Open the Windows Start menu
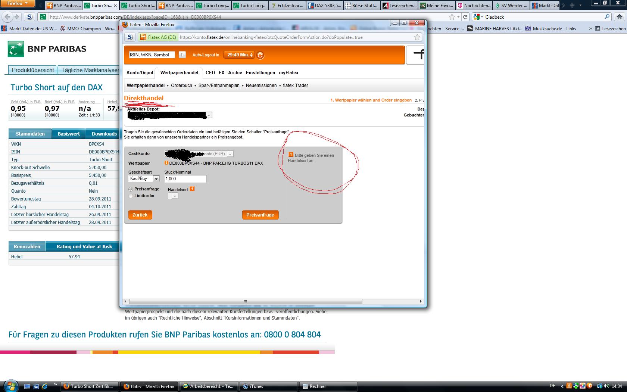627x392 pixels. (x=10, y=386)
